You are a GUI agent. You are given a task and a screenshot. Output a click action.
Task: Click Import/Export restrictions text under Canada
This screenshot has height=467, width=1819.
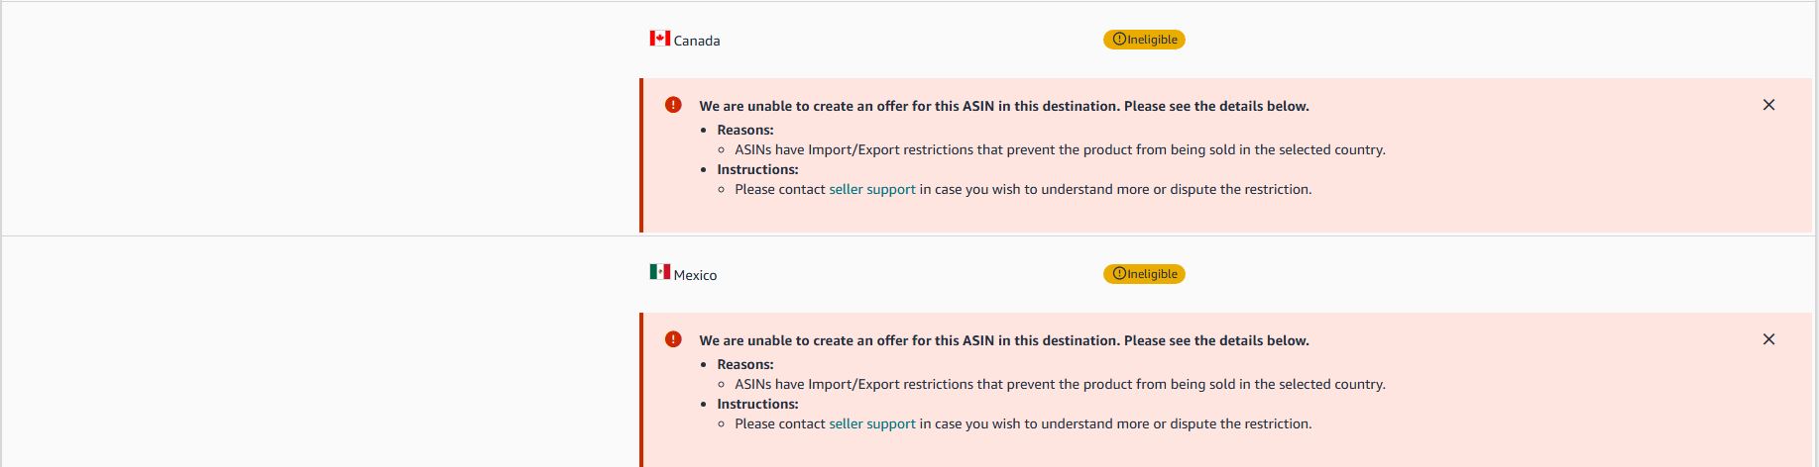pyautogui.click(x=1060, y=149)
